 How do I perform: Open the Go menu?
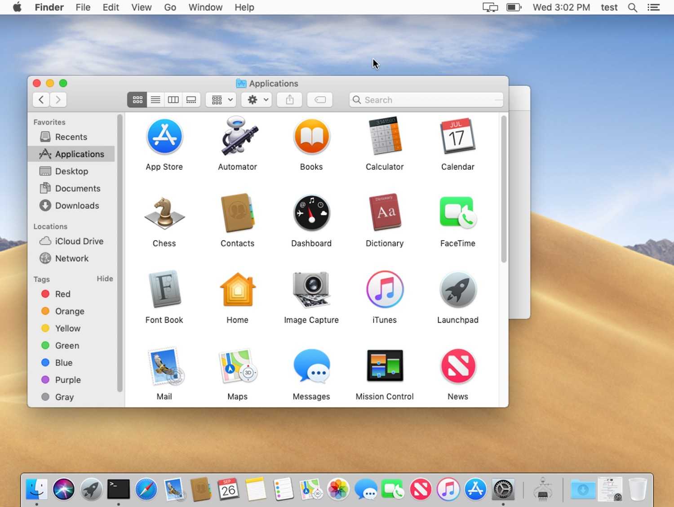coord(170,7)
